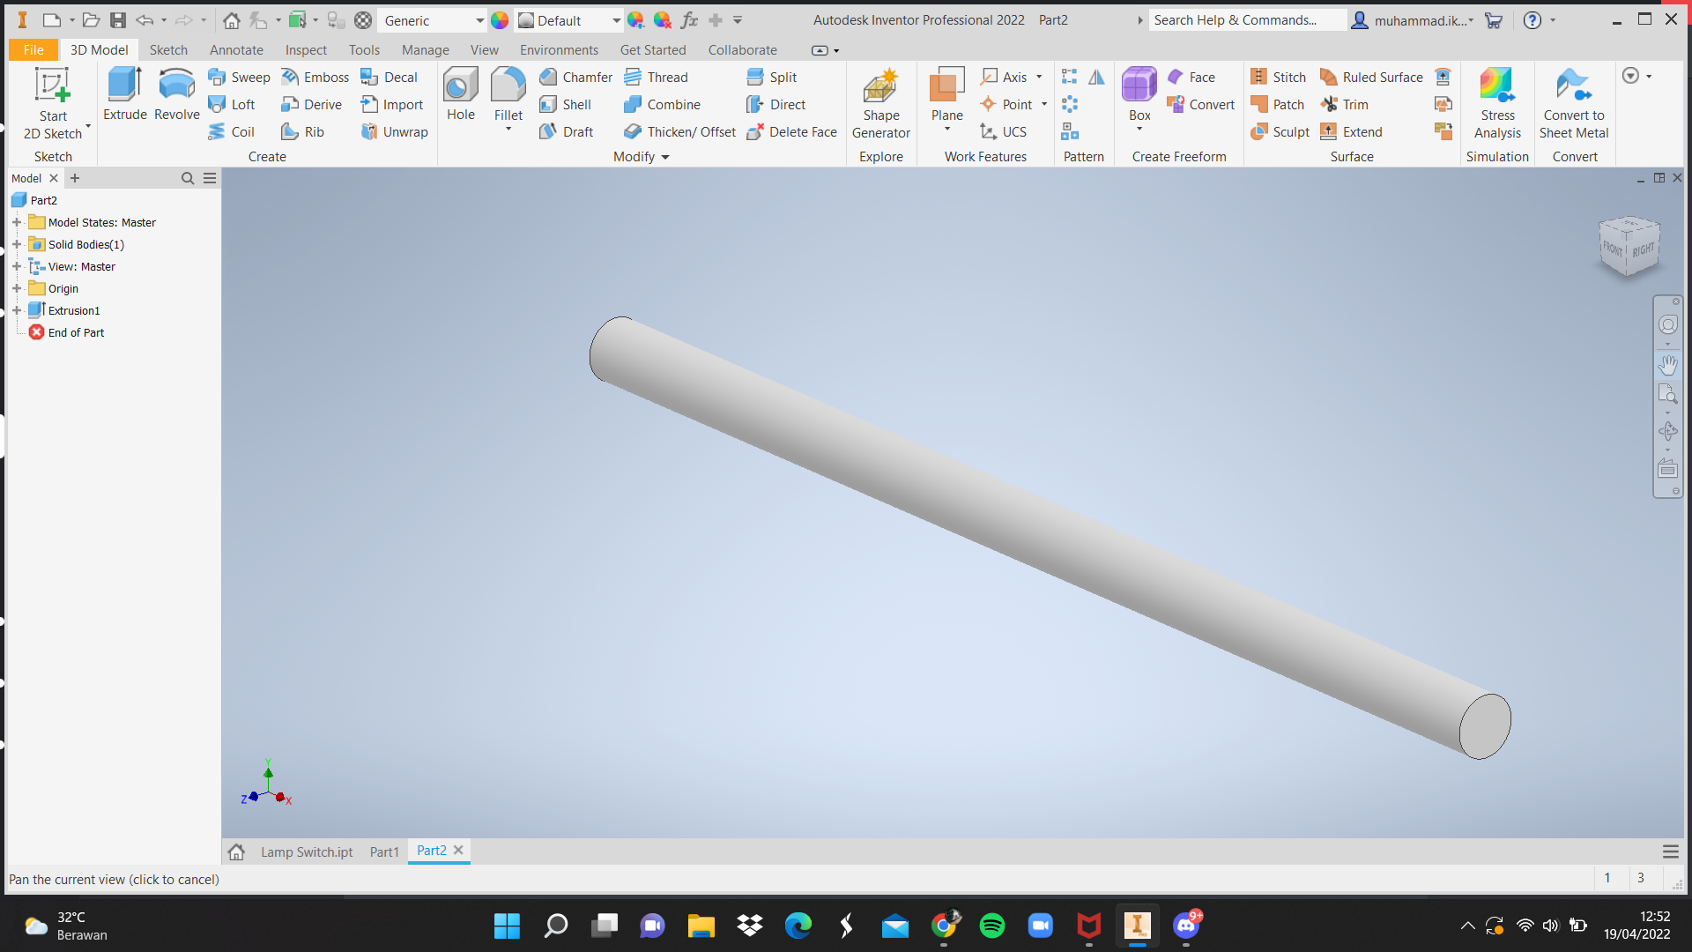
Task: Expand the Origin folder node
Action: [x=17, y=288]
